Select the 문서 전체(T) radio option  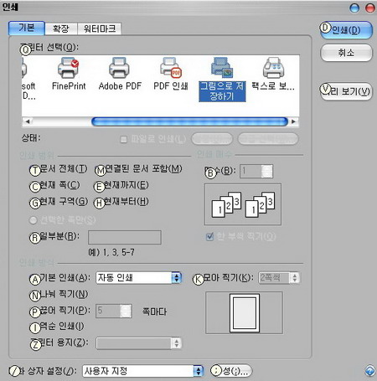coord(35,170)
